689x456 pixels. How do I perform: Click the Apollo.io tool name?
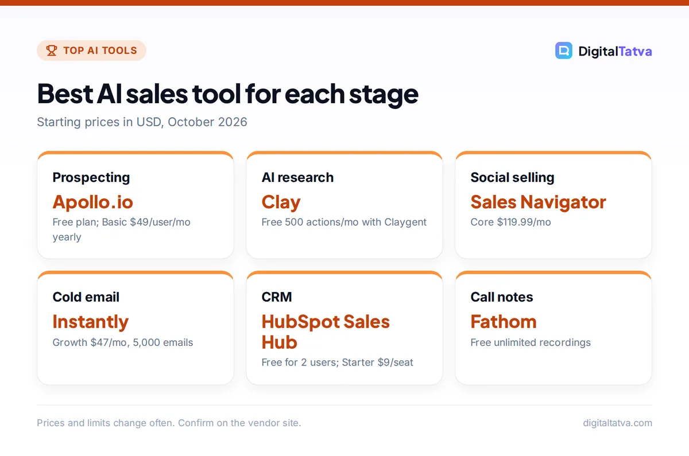click(93, 202)
